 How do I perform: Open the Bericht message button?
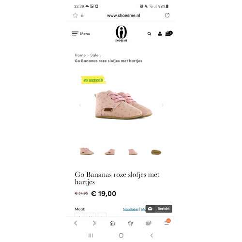pyautogui.click(x=159, y=209)
